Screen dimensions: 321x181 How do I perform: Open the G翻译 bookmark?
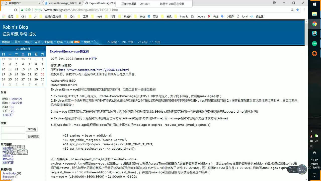click(228, 16)
